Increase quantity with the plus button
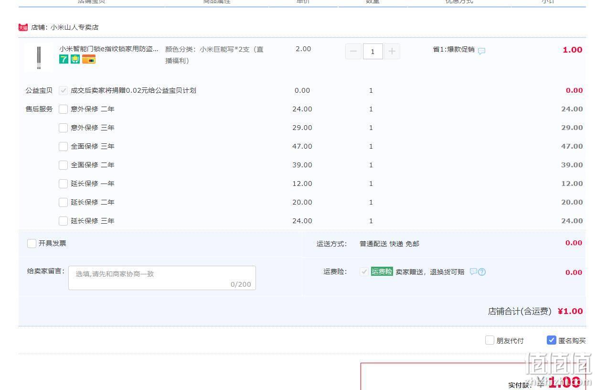The width and height of the screenshot is (596, 390). tap(392, 51)
